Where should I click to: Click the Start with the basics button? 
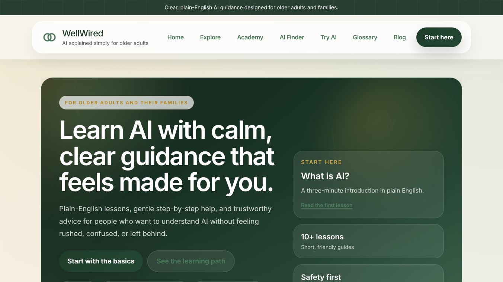101,261
